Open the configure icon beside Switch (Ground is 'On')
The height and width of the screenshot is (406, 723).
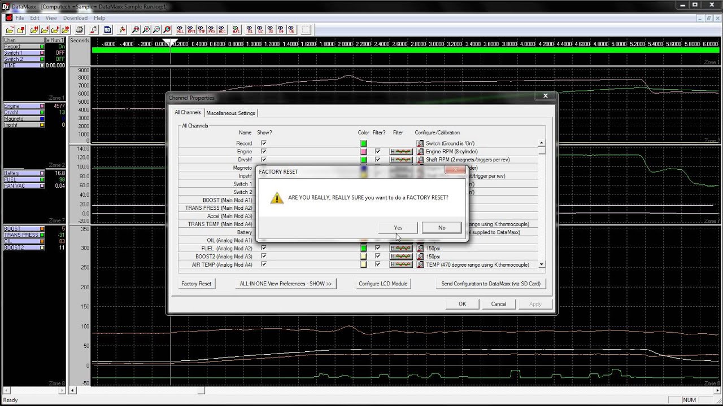(420, 143)
